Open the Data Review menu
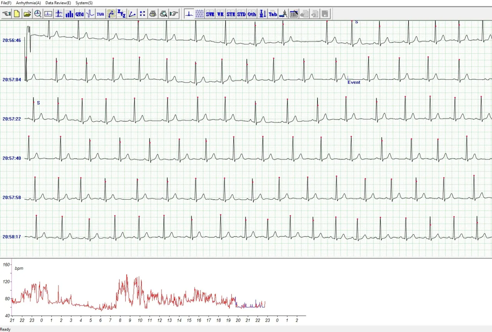Viewport: 492px width, 332px height. [x=58, y=3]
